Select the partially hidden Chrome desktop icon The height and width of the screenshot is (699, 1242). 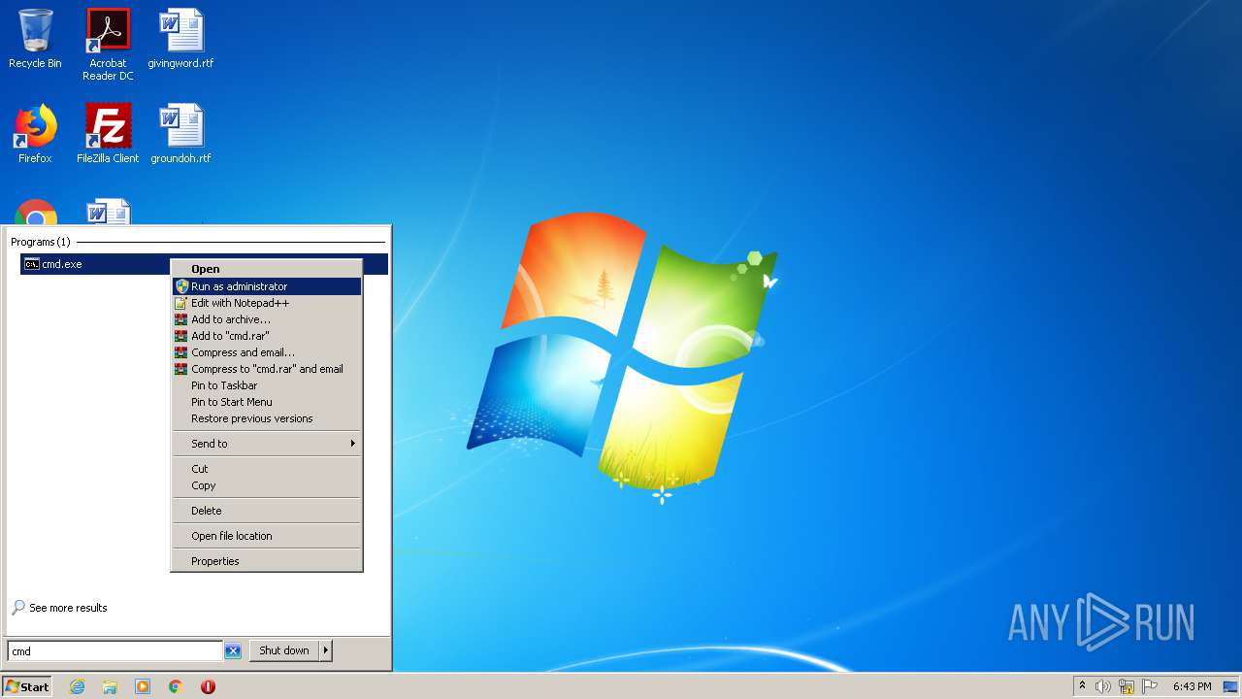tap(36, 212)
